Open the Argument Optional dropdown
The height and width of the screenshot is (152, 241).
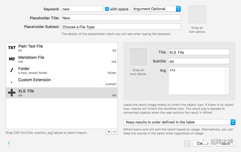(156, 9)
